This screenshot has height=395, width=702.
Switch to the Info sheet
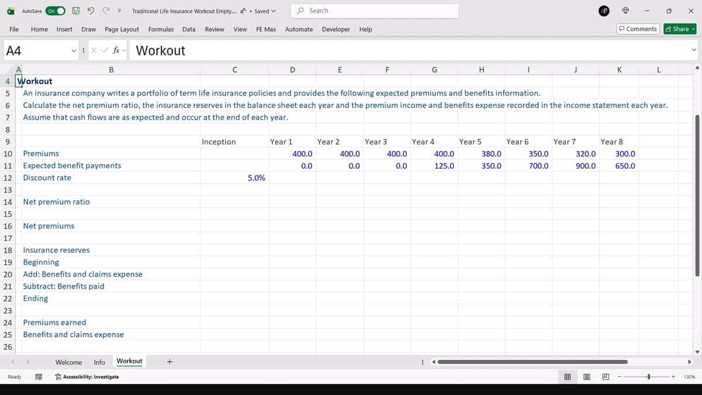[99, 362]
